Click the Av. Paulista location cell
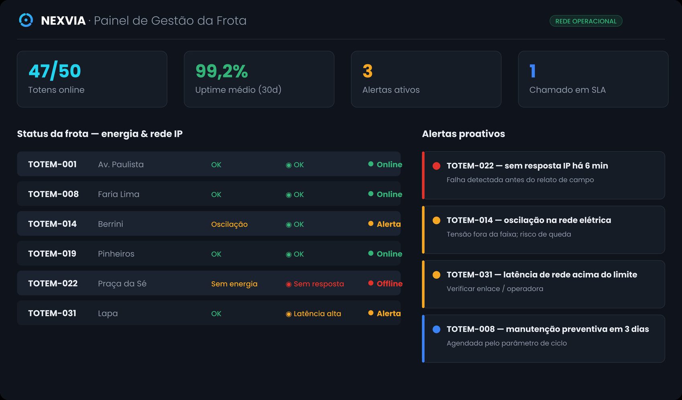This screenshot has width=682, height=400. (x=121, y=164)
